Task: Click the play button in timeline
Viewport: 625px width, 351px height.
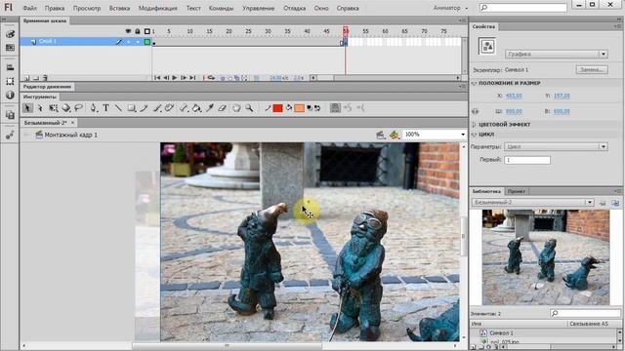Action: point(175,78)
